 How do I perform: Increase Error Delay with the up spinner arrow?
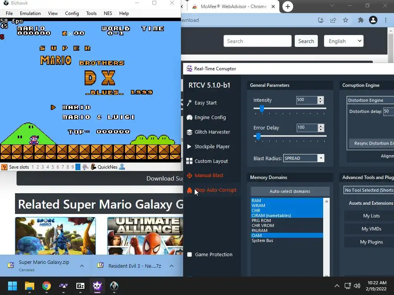click(321, 126)
